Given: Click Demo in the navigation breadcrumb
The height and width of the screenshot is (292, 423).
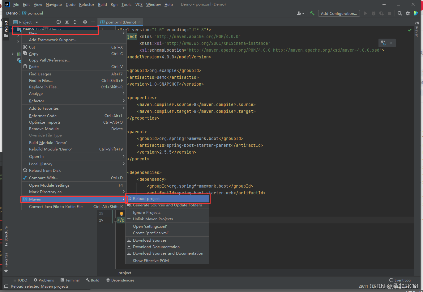Looking at the screenshot, I should click(12, 13).
